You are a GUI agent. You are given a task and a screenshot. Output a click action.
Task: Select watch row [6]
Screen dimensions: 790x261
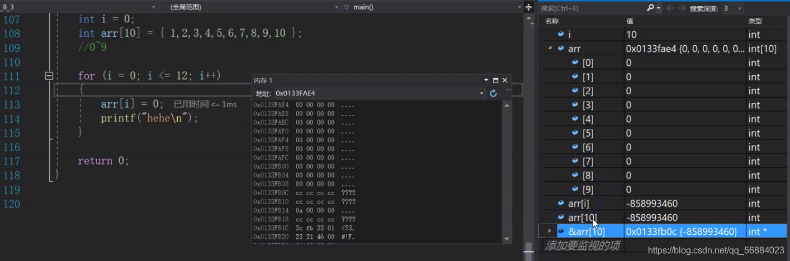click(x=665, y=147)
